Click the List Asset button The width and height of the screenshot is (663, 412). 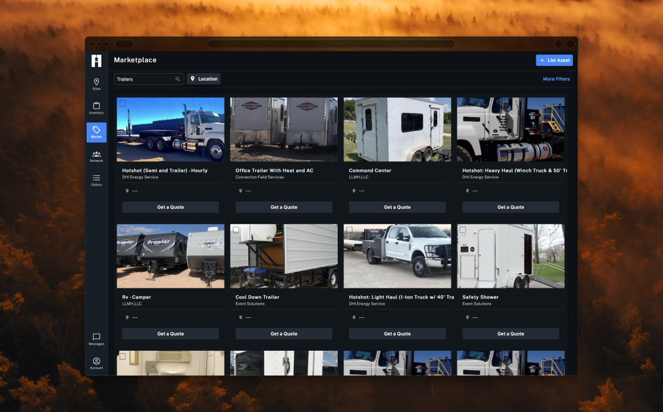[555, 61]
